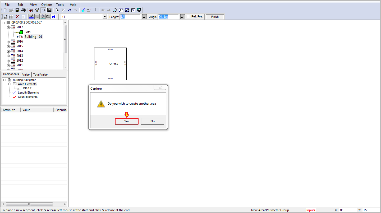The image size is (381, 213).
Task: Expand the 2016 tree node
Action: pyautogui.click(x=8, y=42)
